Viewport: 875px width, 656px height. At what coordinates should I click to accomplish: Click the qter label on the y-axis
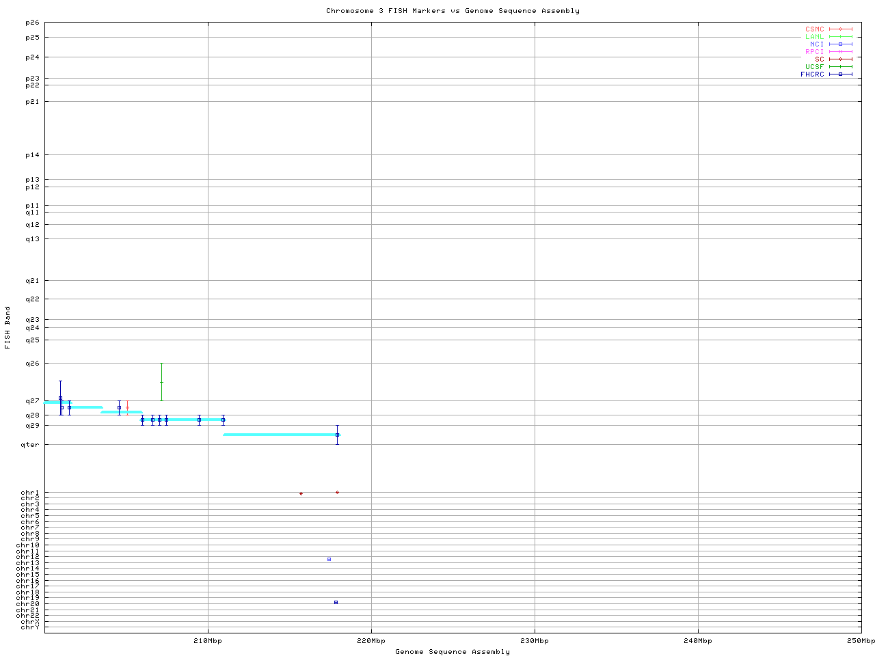pos(30,445)
